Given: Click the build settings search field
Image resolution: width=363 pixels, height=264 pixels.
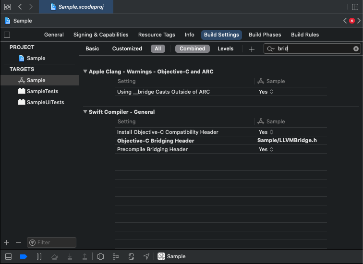Looking at the screenshot, I should (312, 48).
